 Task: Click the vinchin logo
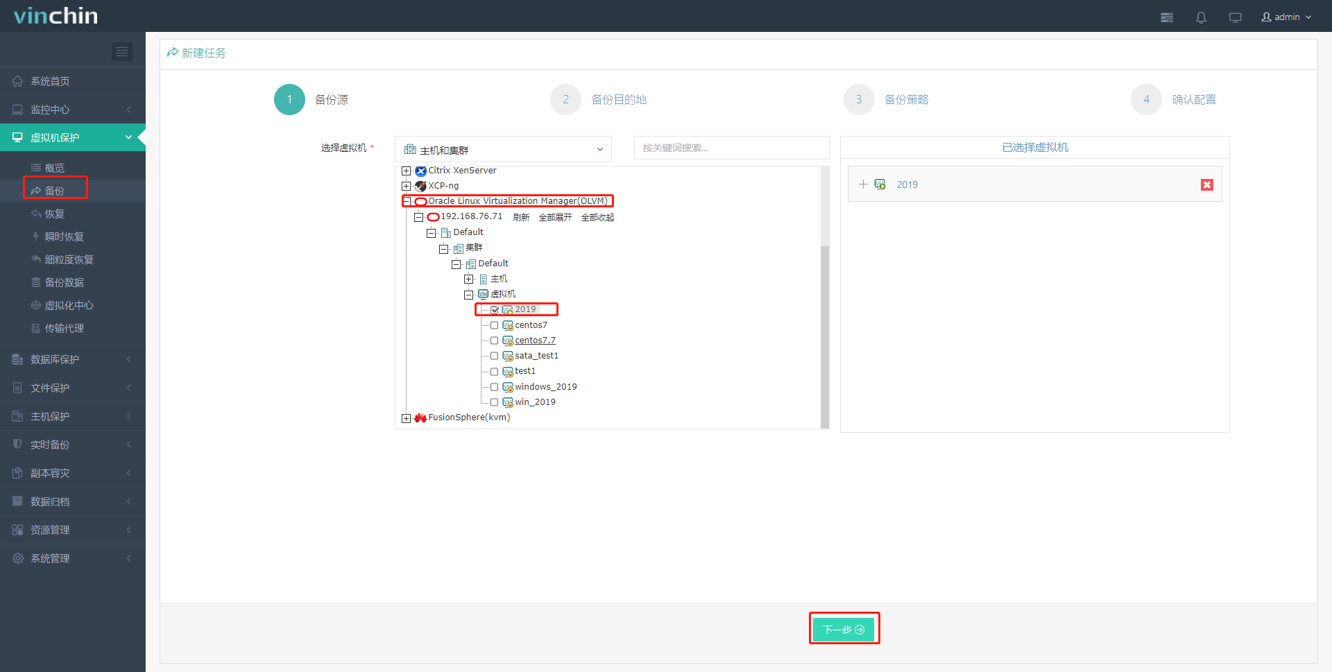[55, 15]
